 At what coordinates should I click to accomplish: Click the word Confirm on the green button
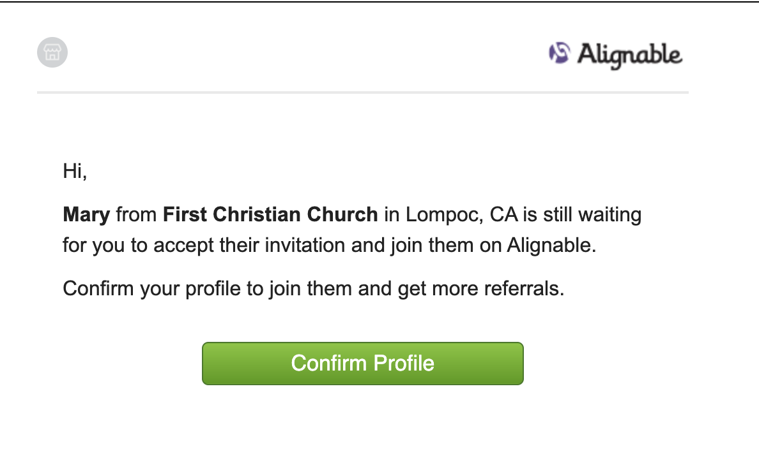(x=328, y=364)
